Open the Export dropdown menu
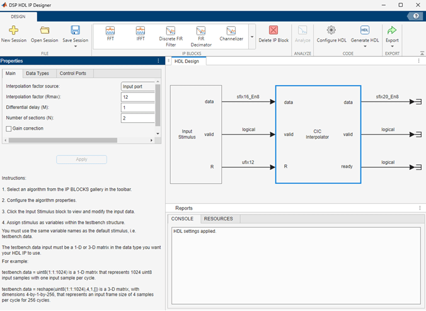Screen dimensions: 426x311 point(392,46)
